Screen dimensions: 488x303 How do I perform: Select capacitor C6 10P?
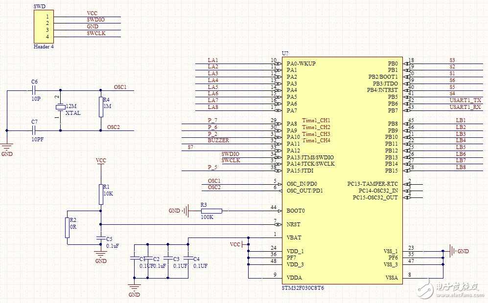(x=35, y=90)
